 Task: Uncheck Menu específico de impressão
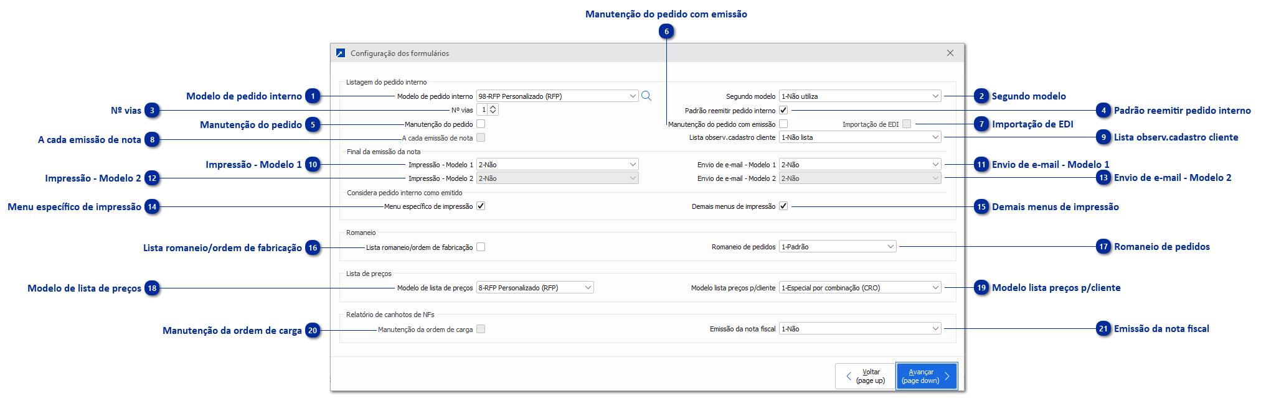click(481, 206)
